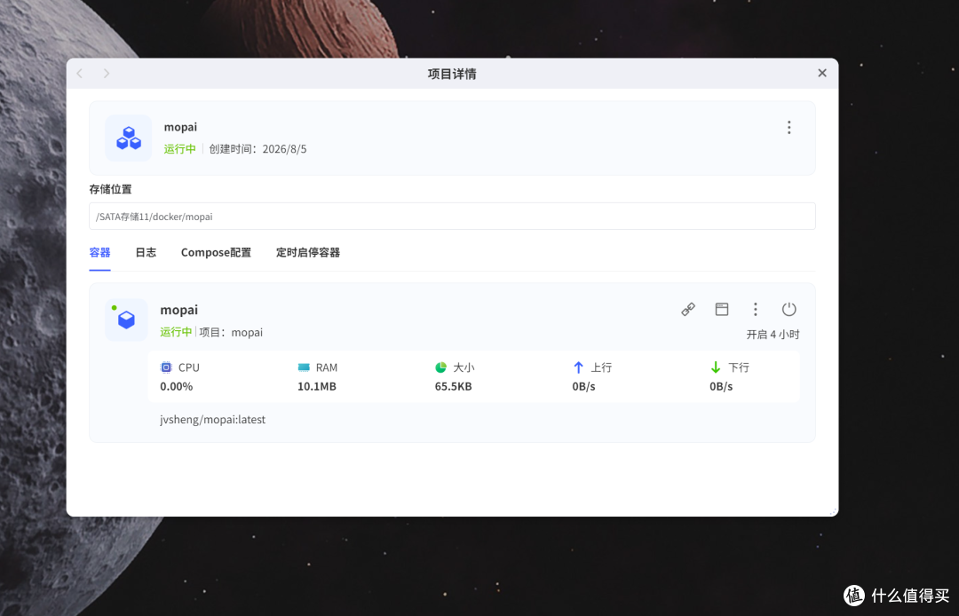Click the mopai project stacked-cubes icon
The height and width of the screenshot is (616, 959).
point(129,138)
